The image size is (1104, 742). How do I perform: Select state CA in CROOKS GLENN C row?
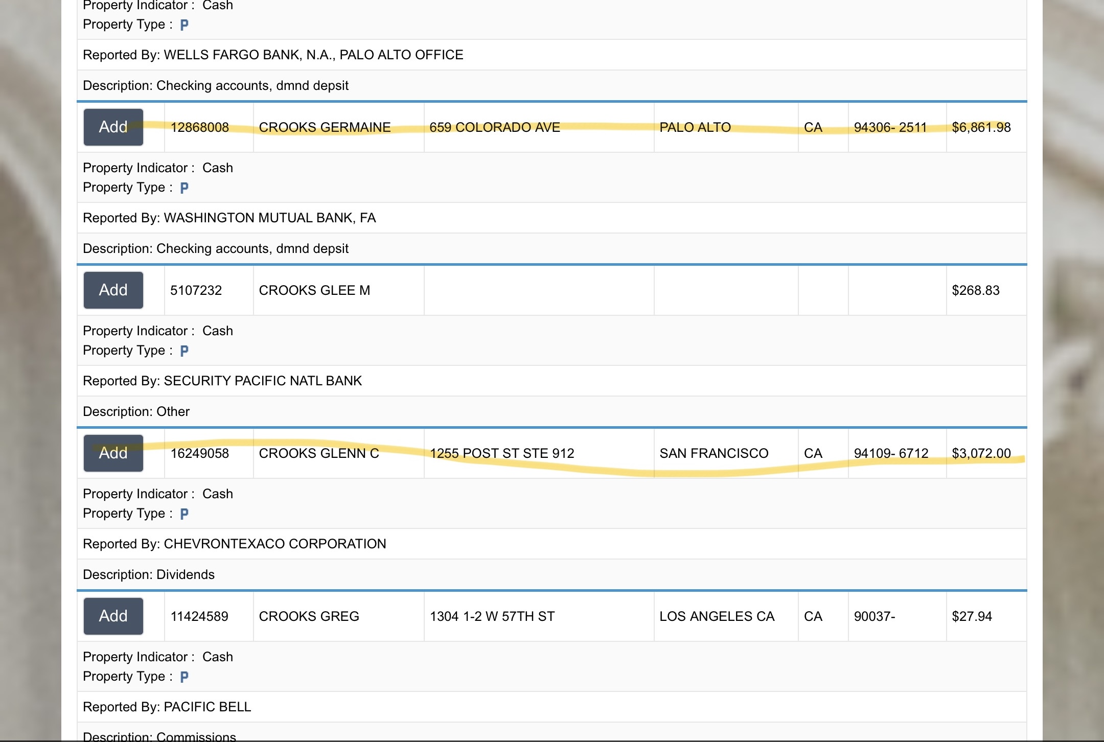(x=813, y=453)
